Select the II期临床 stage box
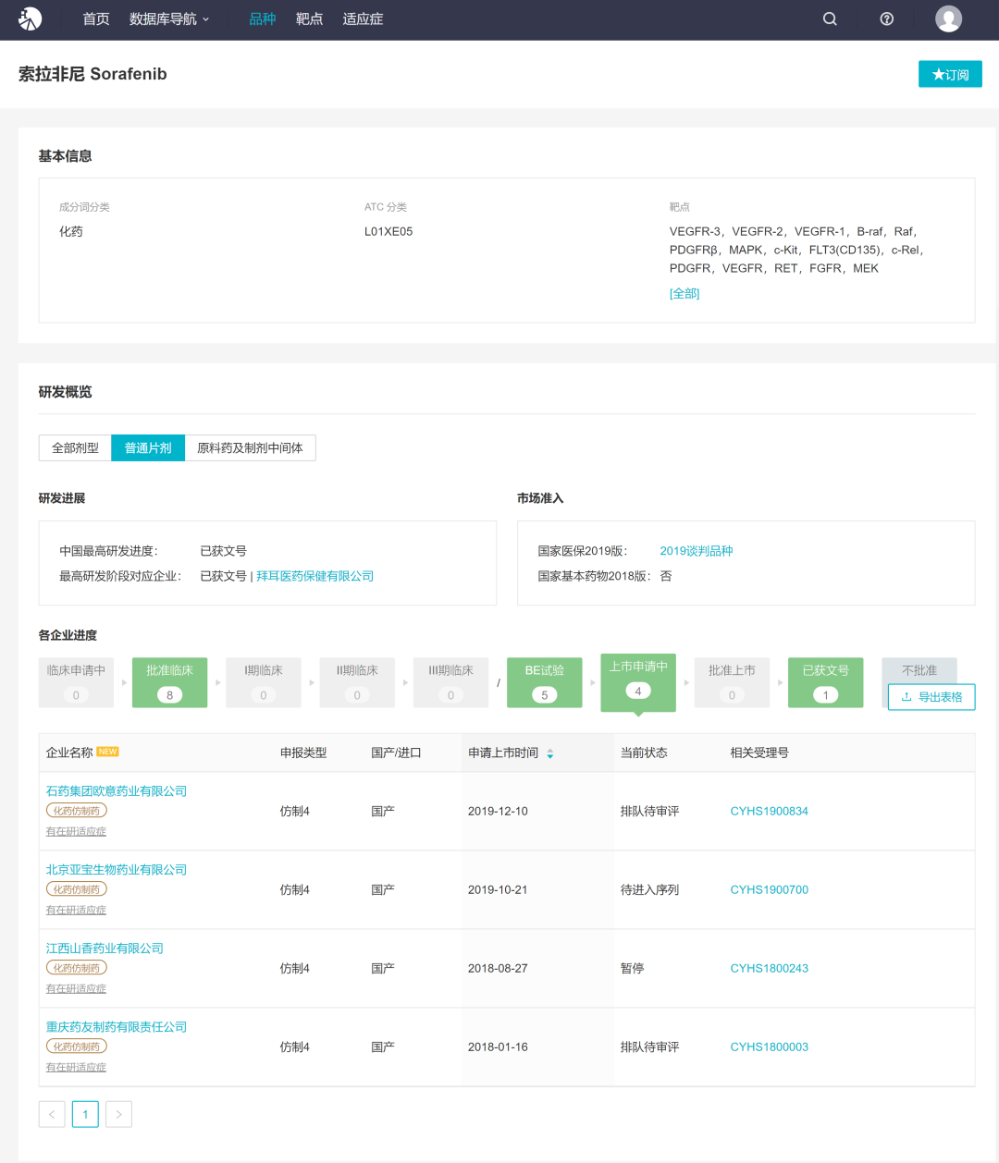The width and height of the screenshot is (999, 1163). coord(357,682)
